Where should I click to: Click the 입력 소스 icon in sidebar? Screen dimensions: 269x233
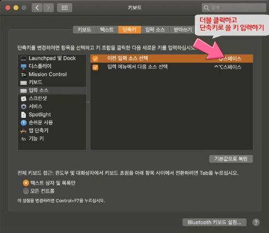24,91
